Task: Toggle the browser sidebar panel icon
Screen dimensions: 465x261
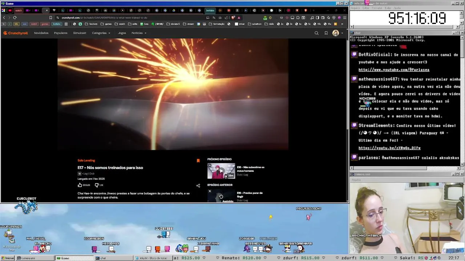Action: point(317,17)
